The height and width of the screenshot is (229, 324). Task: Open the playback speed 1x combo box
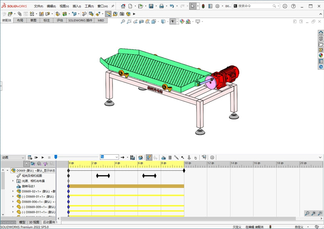tap(109, 157)
